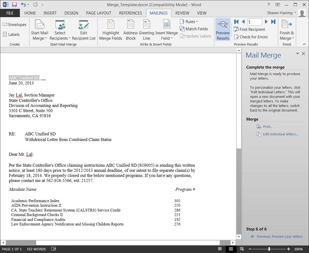Switch to Print Layout view icon
This screenshot has width=309, height=253.
[x=231, y=249]
